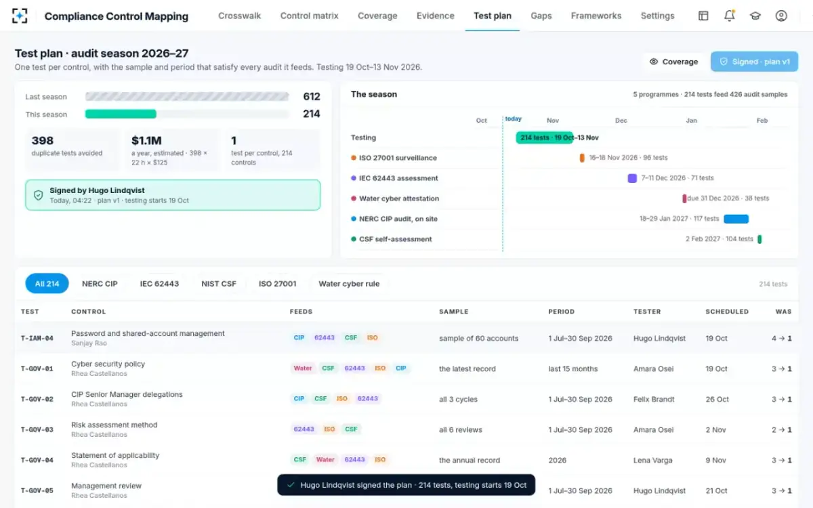Click the red Water cyber attestation marker
Image resolution: width=813 pixels, height=508 pixels.
click(x=684, y=198)
